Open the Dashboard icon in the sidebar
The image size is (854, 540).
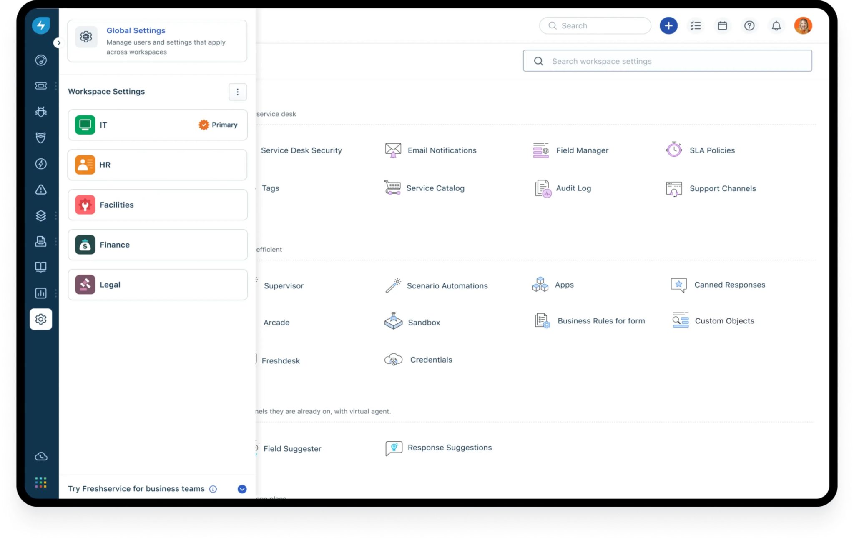40,60
